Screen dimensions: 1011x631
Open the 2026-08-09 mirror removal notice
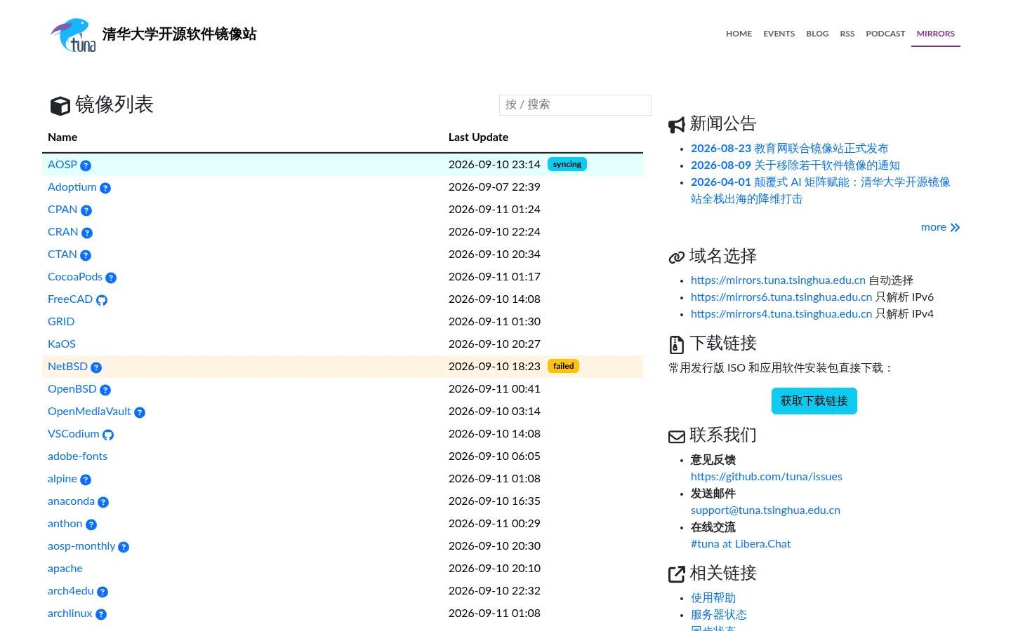[795, 165]
